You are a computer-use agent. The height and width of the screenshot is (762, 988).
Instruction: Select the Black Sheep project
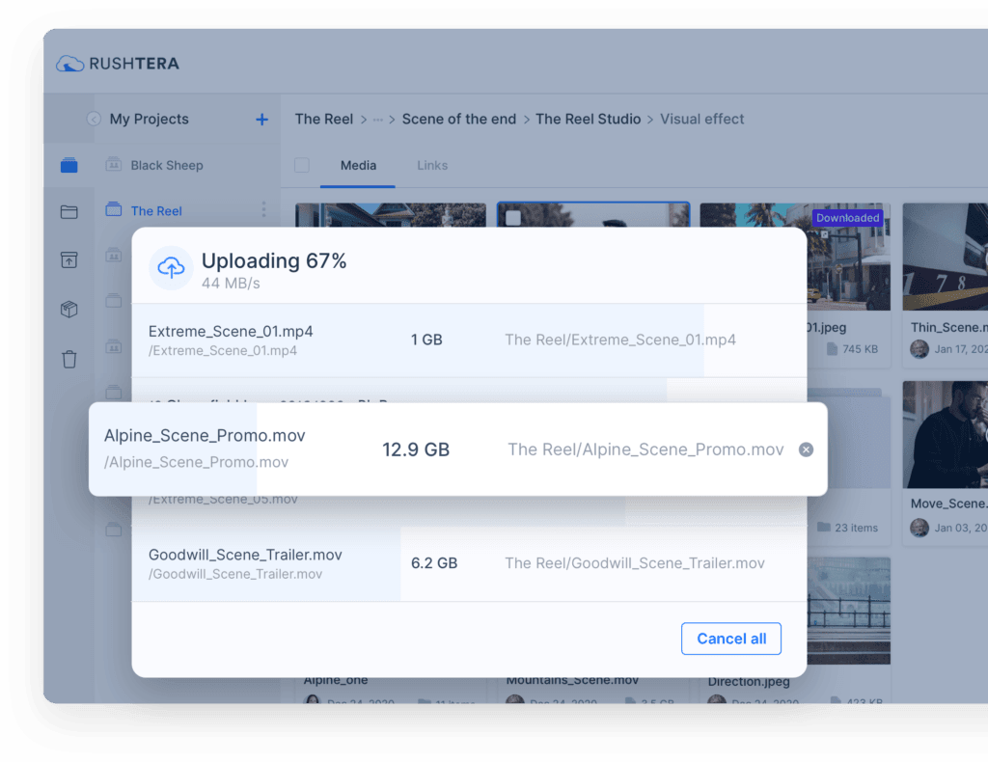coord(166,165)
